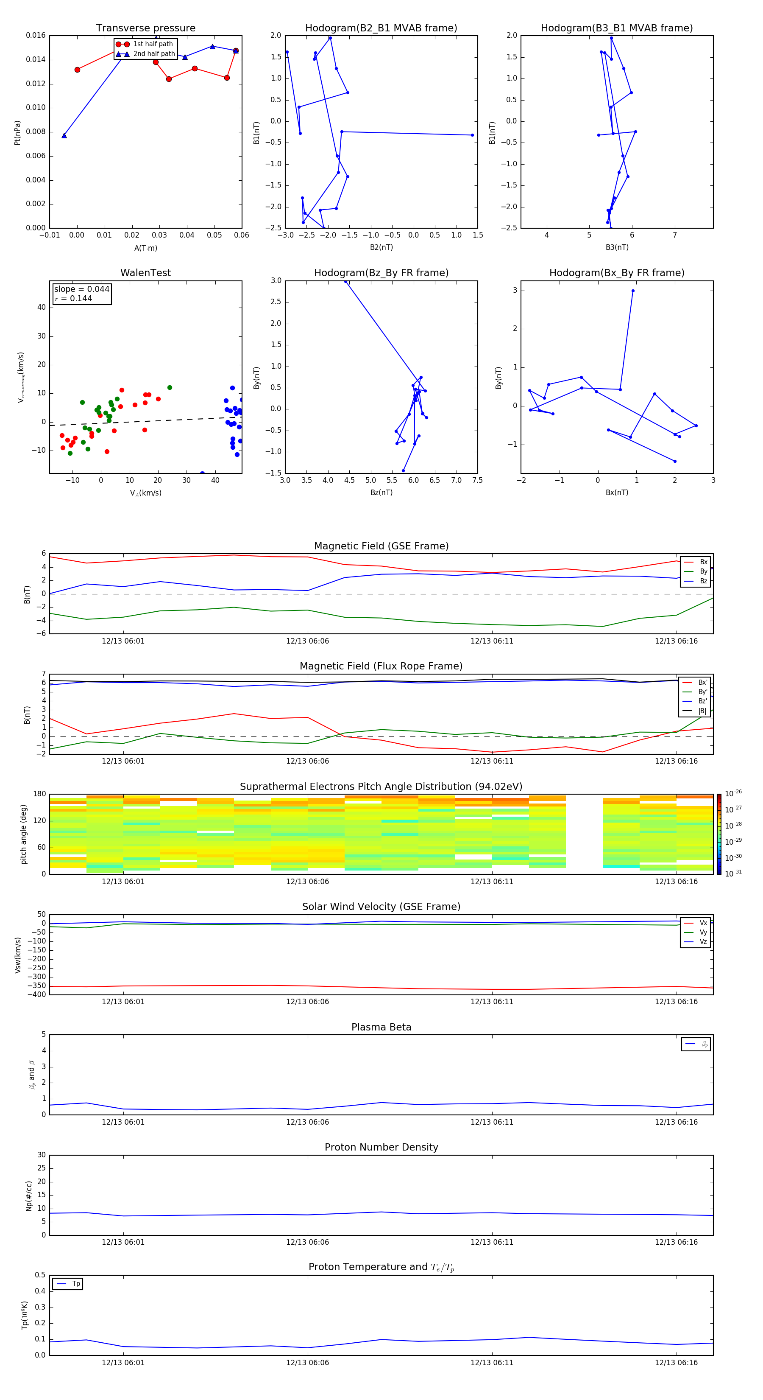Click the Proton Temperature and Te/Tp title
The height and width of the screenshot is (1400, 763).
coord(381,1267)
